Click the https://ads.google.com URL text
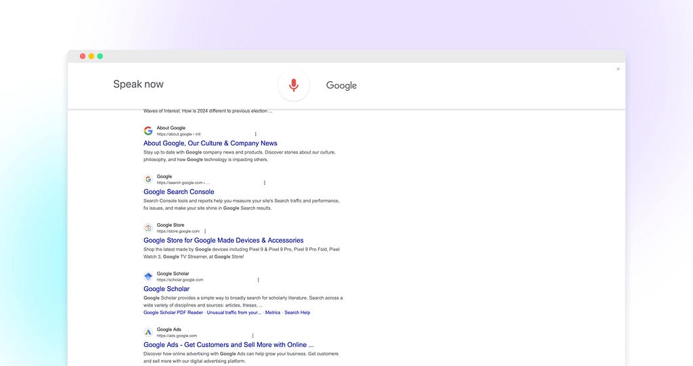 pos(177,336)
